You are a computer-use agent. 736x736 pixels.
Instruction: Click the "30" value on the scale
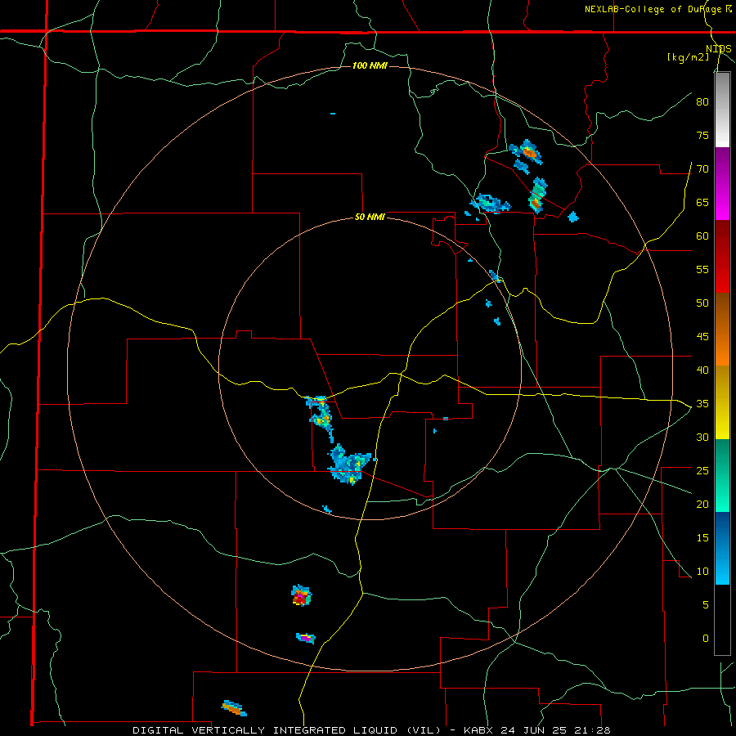(x=702, y=437)
